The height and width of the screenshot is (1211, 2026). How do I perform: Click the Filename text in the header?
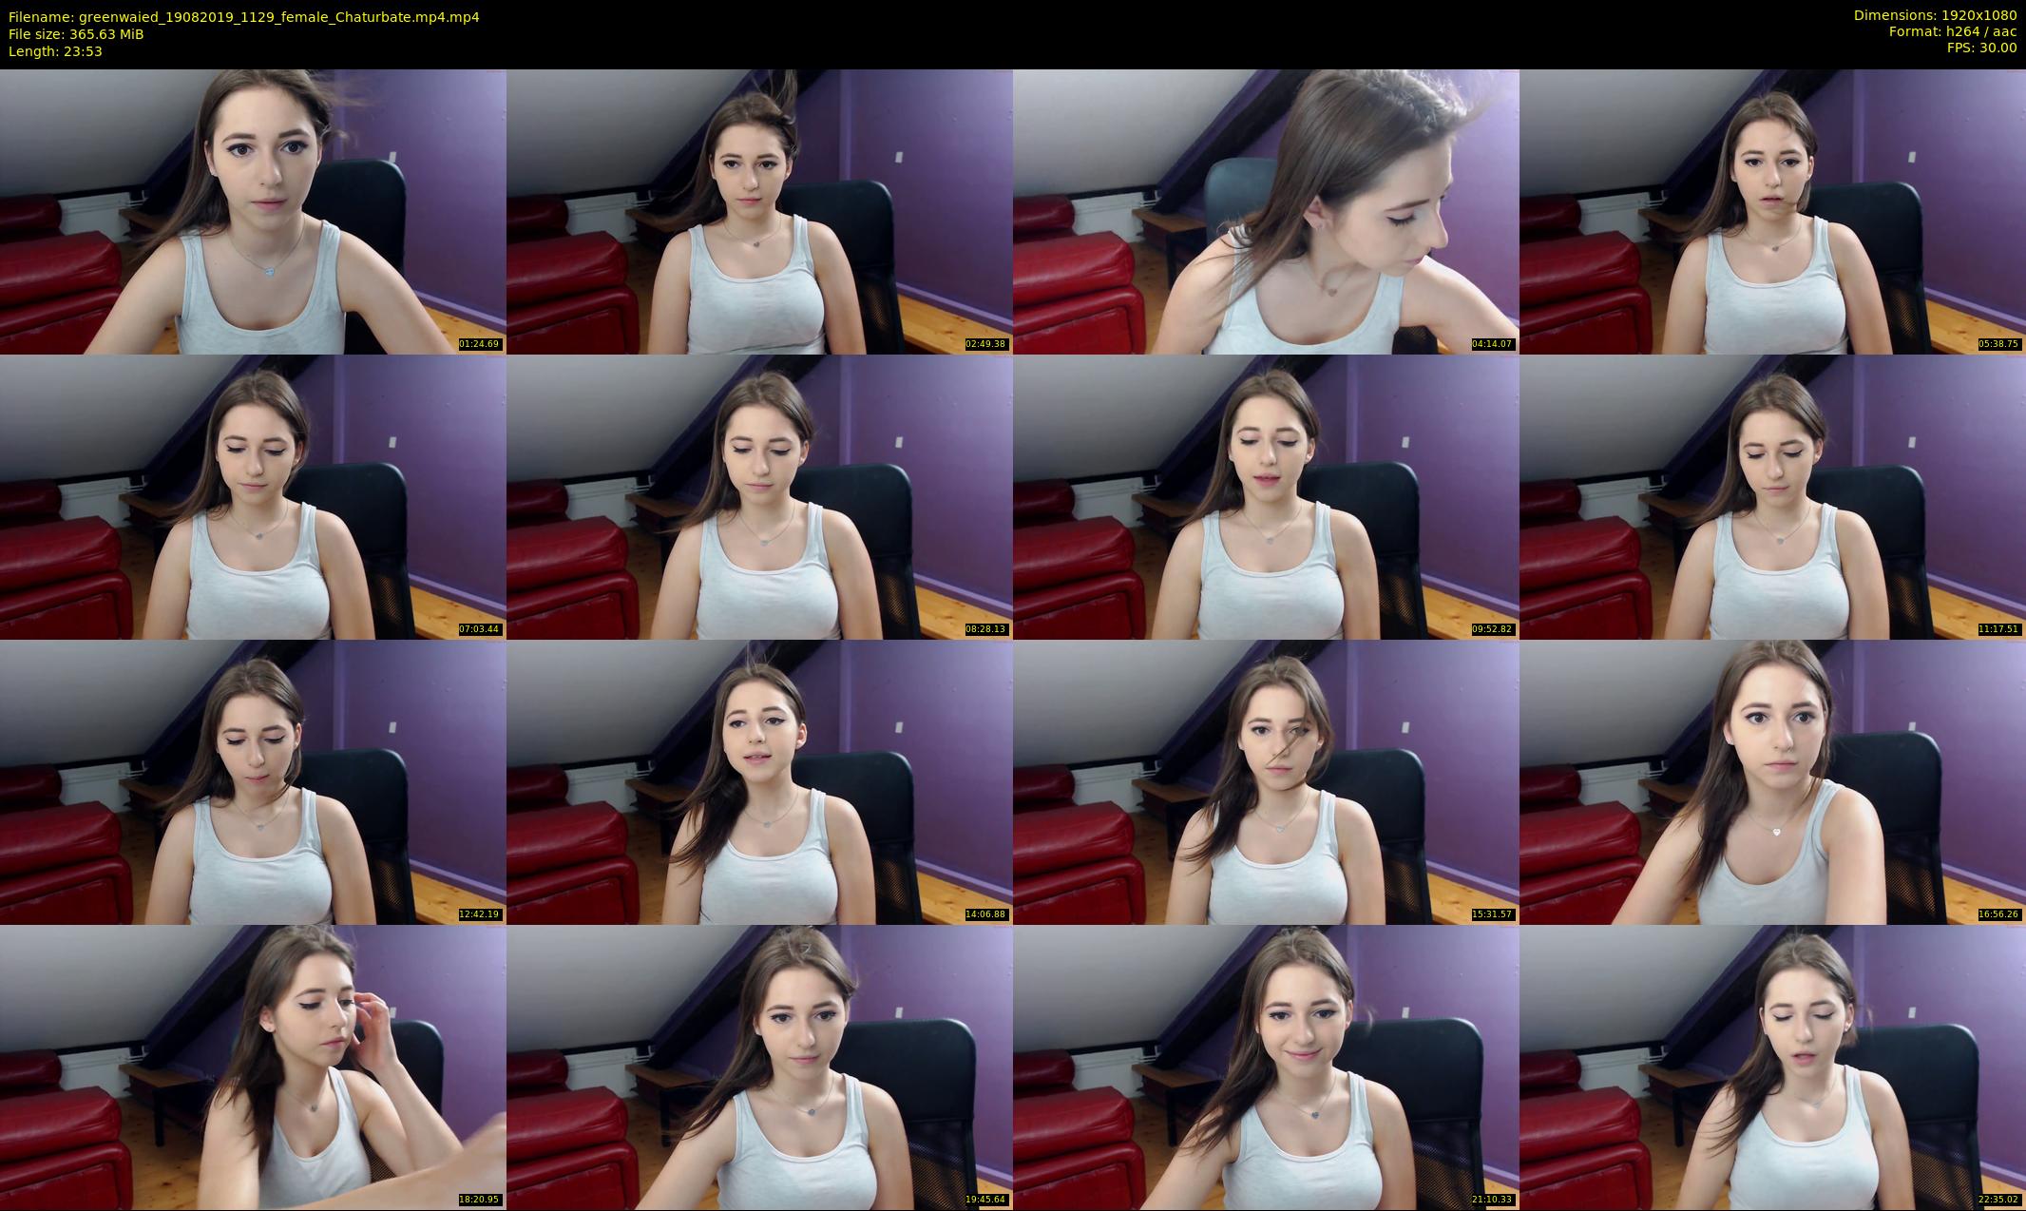click(x=243, y=16)
